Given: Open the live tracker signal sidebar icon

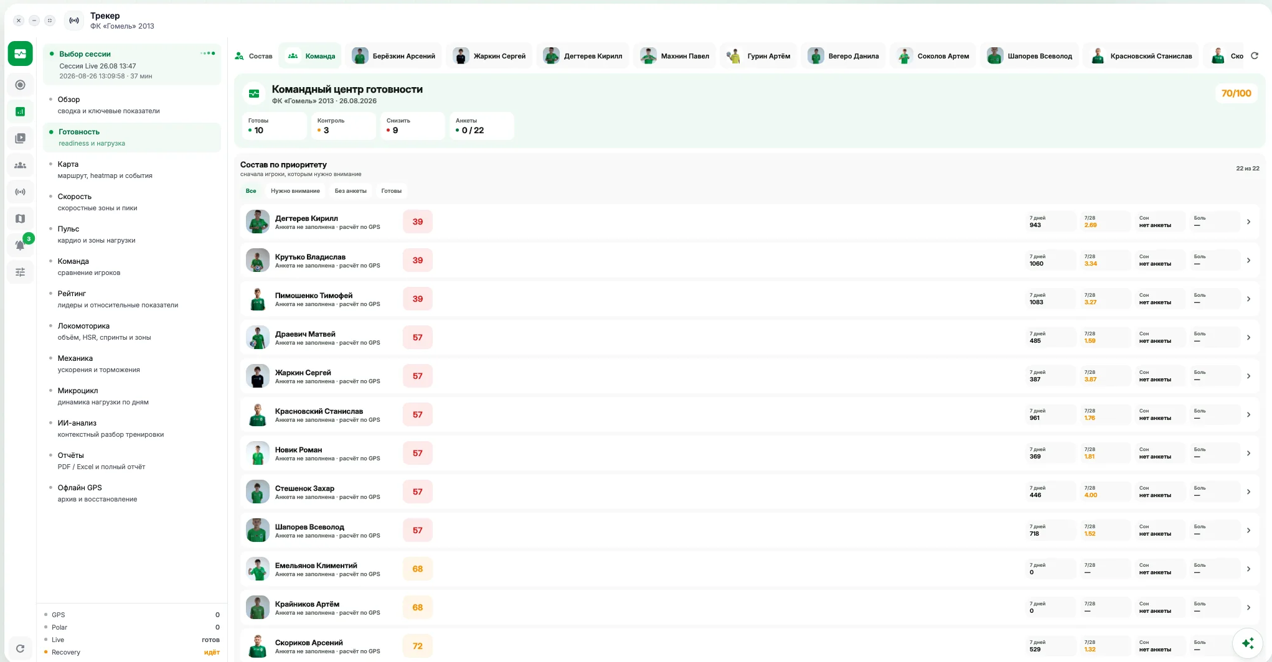Looking at the screenshot, I should point(20,192).
